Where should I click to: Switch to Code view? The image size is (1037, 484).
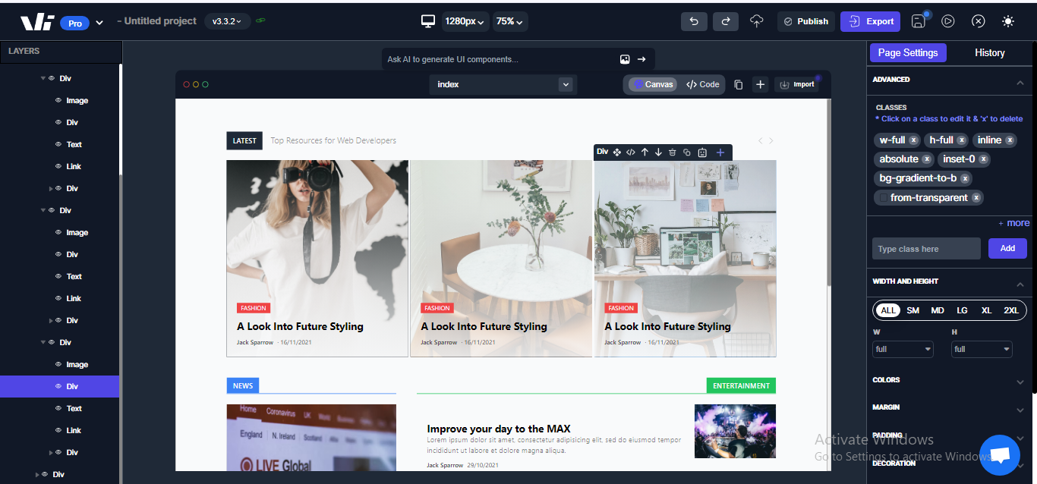[702, 84]
